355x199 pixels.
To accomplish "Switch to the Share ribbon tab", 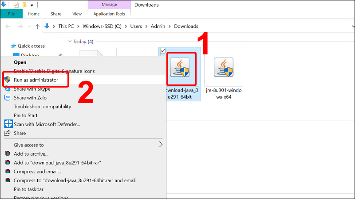I will [x=56, y=14].
